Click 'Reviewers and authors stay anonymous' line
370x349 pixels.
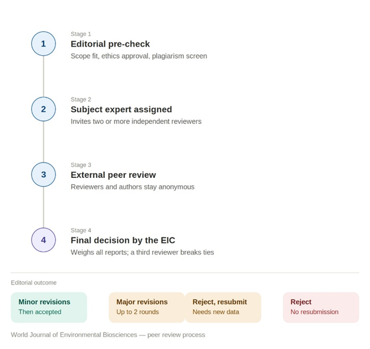tap(132, 187)
